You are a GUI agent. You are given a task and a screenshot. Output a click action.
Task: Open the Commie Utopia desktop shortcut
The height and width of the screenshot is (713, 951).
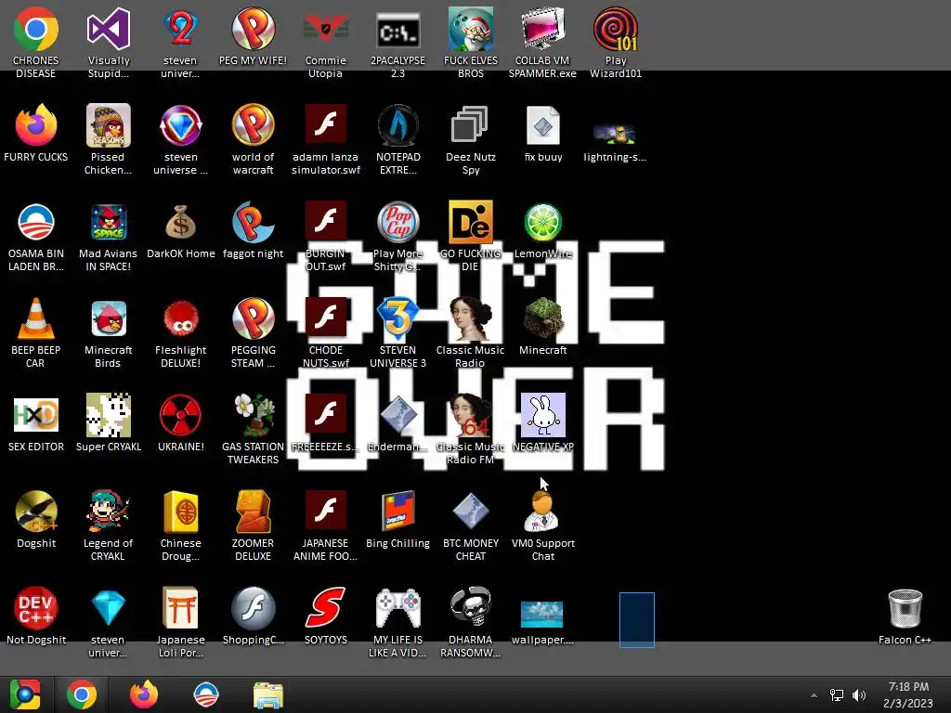tap(326, 29)
